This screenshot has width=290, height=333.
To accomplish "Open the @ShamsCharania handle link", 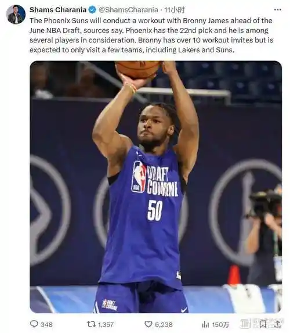I will 128,10.
